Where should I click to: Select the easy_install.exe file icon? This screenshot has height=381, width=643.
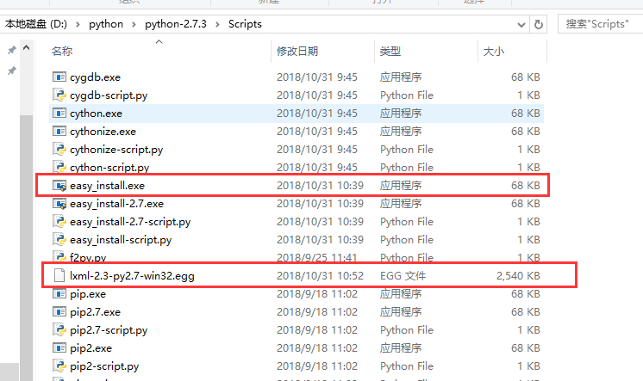click(59, 186)
